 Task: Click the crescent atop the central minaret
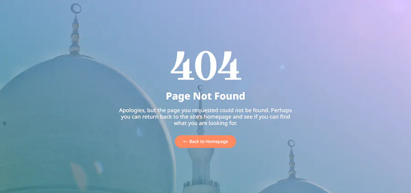point(200,88)
